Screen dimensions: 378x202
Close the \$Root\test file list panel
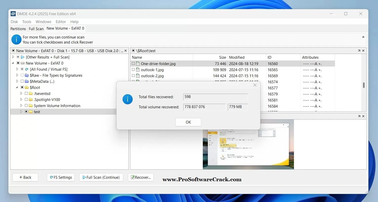(x=363, y=51)
